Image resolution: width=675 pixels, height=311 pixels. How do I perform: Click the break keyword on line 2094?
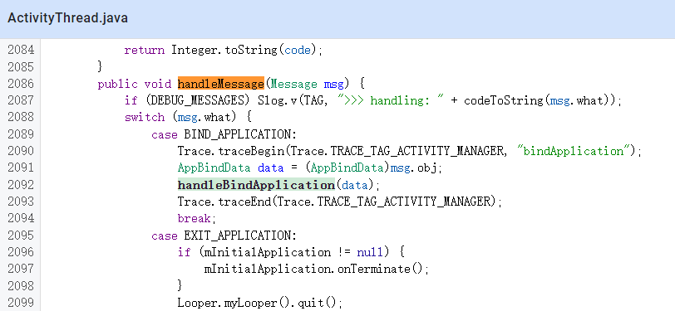[x=194, y=219]
